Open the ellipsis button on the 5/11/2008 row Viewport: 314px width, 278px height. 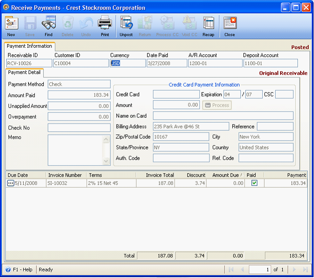(x=11, y=183)
